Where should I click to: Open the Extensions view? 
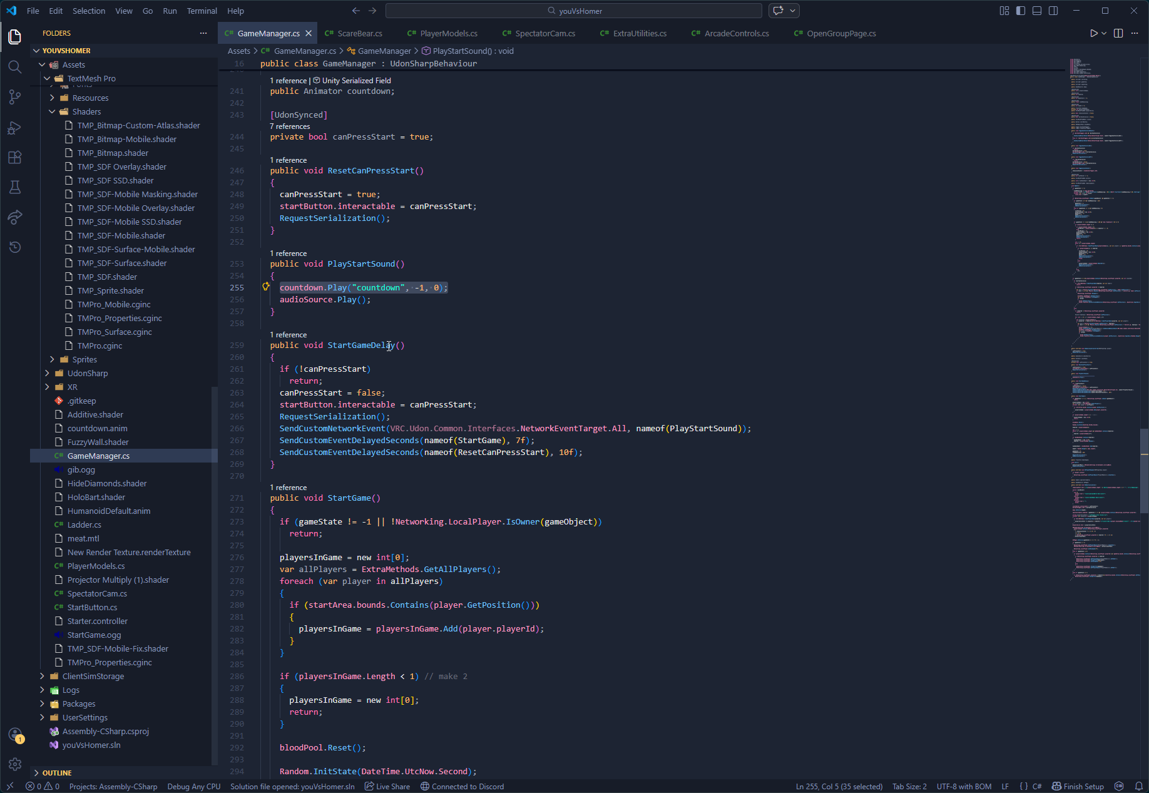point(15,158)
